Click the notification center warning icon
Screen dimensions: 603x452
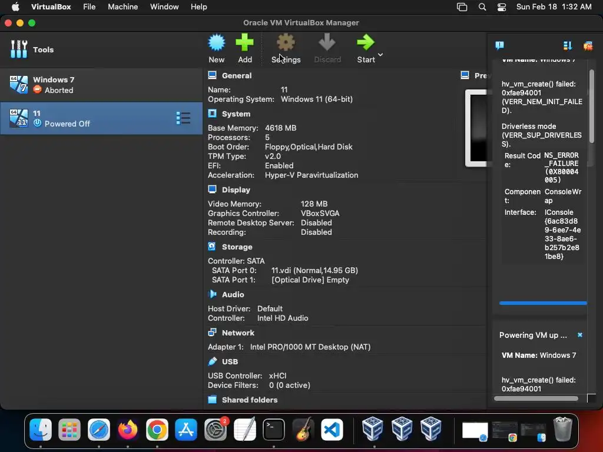click(x=499, y=46)
